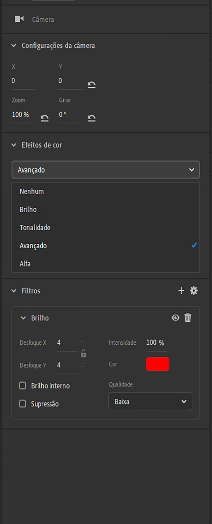This screenshot has height=524, width=212.
Task: Click the red Cor color swatch
Action: click(158, 364)
